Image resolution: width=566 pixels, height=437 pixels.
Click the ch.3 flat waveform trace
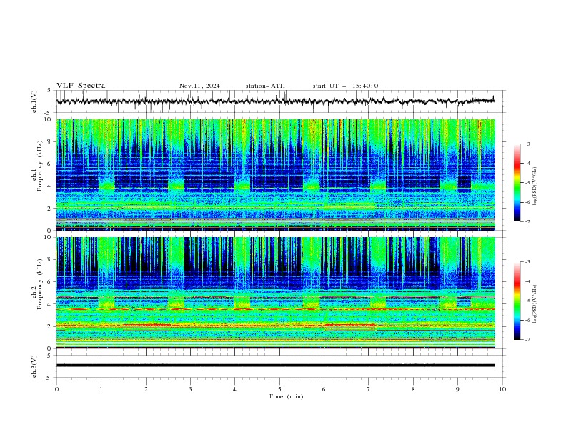[275, 366]
